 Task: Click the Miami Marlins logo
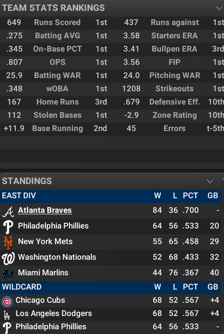click(x=8, y=274)
